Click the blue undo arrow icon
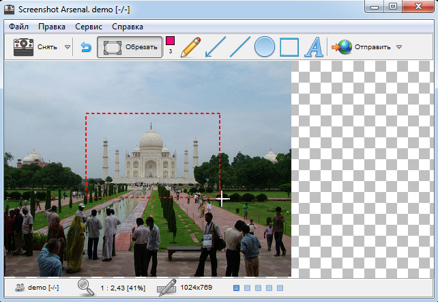The image size is (438, 302). pyautogui.click(x=86, y=47)
